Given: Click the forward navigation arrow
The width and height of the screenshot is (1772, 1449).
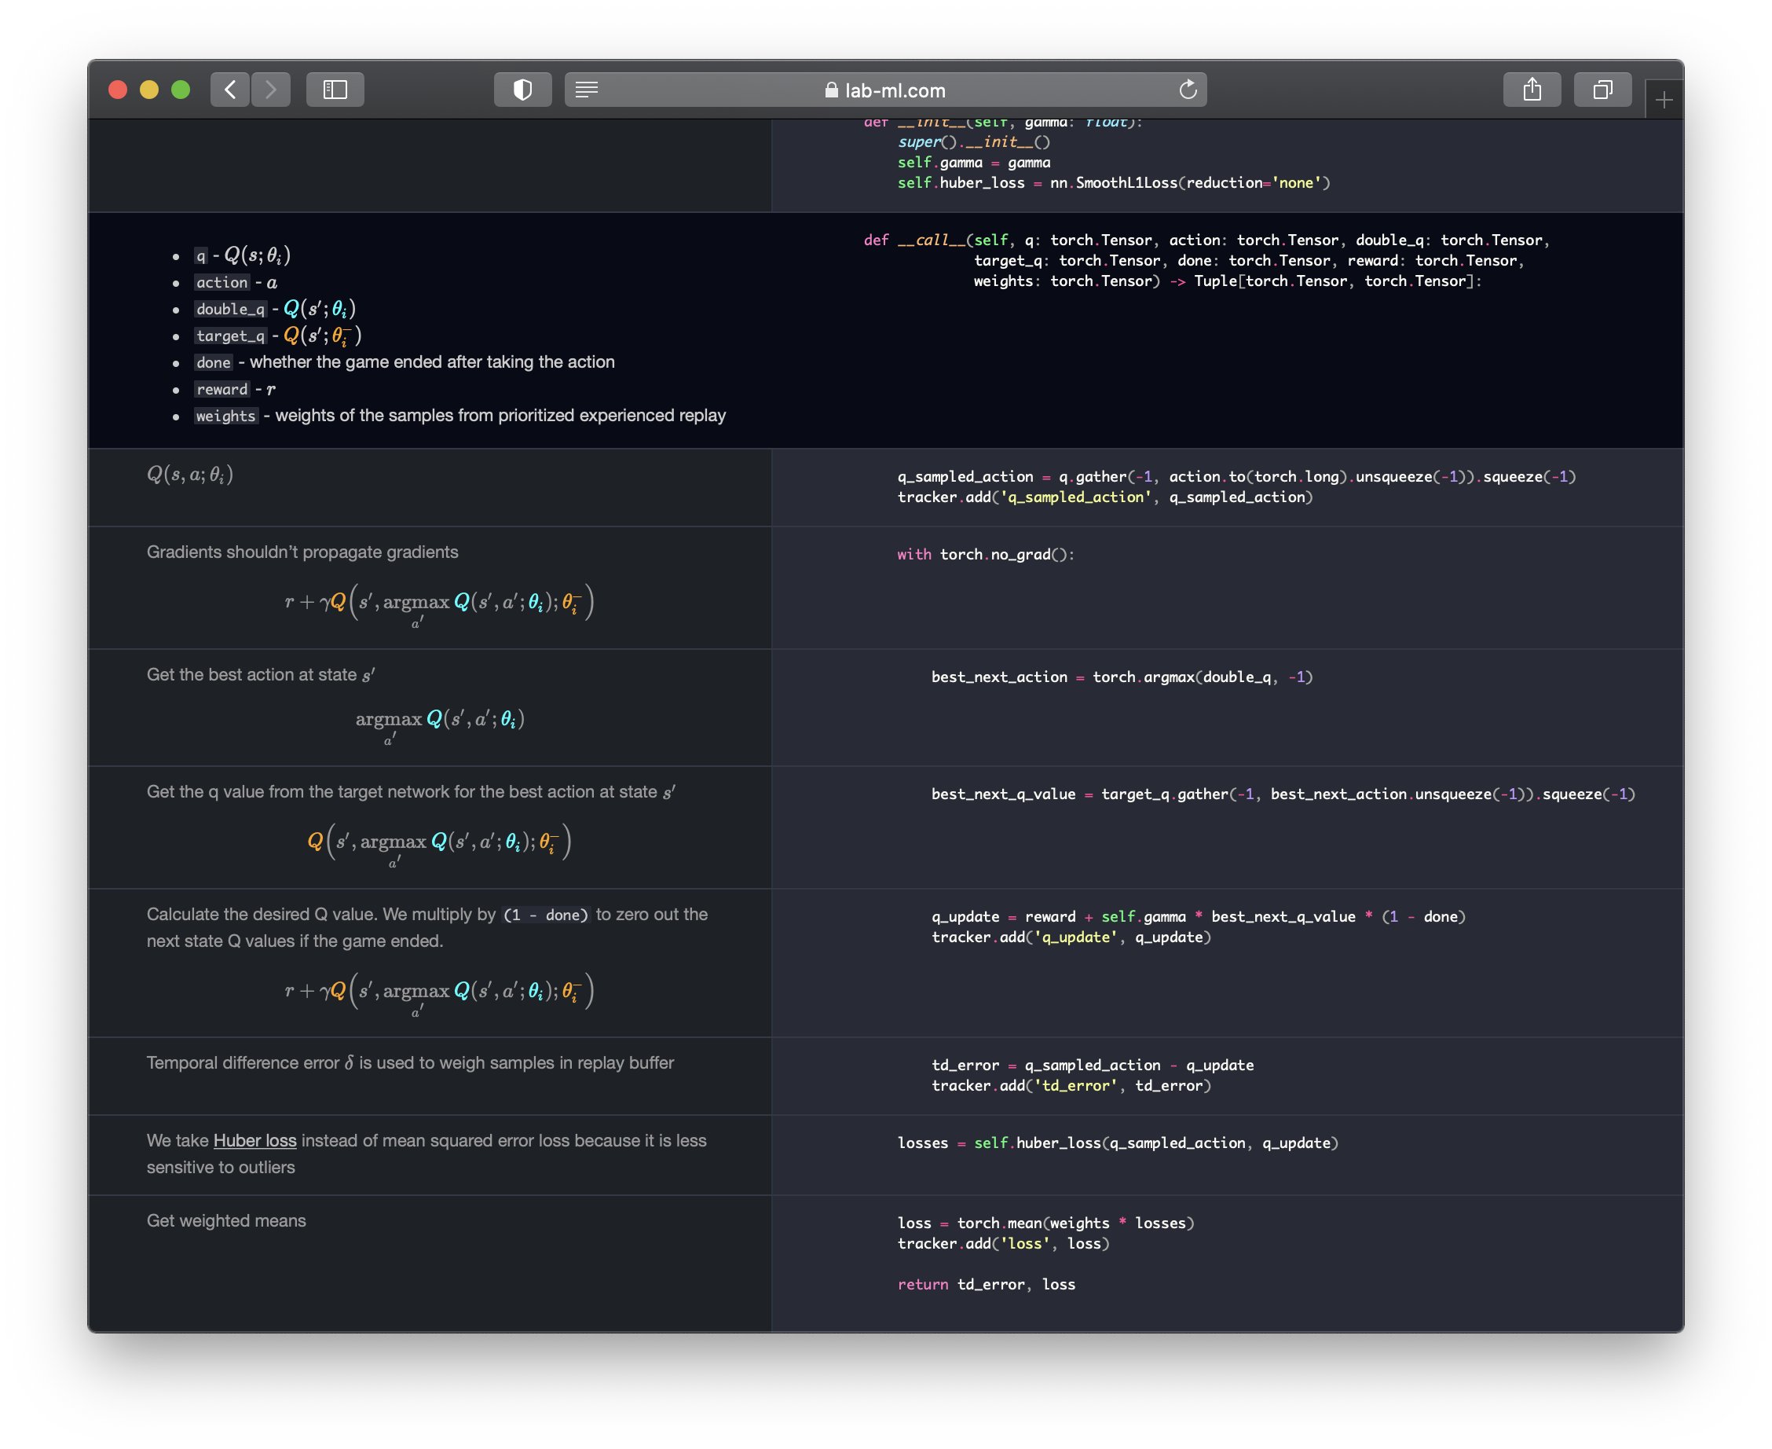Looking at the screenshot, I should [270, 90].
